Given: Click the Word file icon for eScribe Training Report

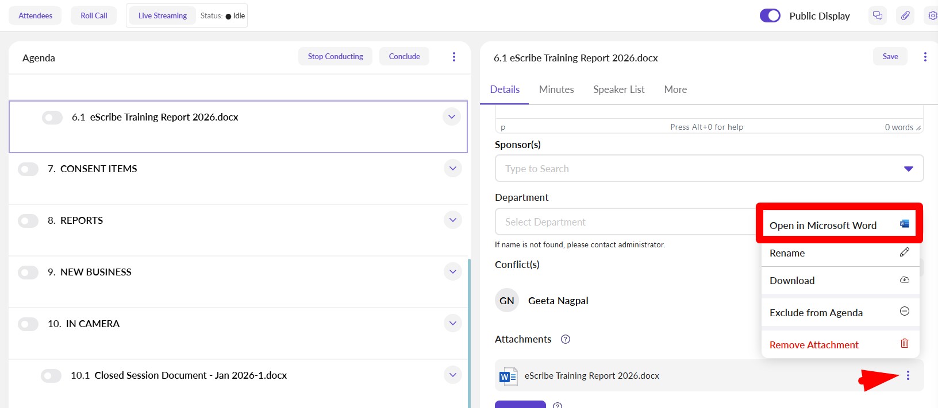Looking at the screenshot, I should point(508,376).
